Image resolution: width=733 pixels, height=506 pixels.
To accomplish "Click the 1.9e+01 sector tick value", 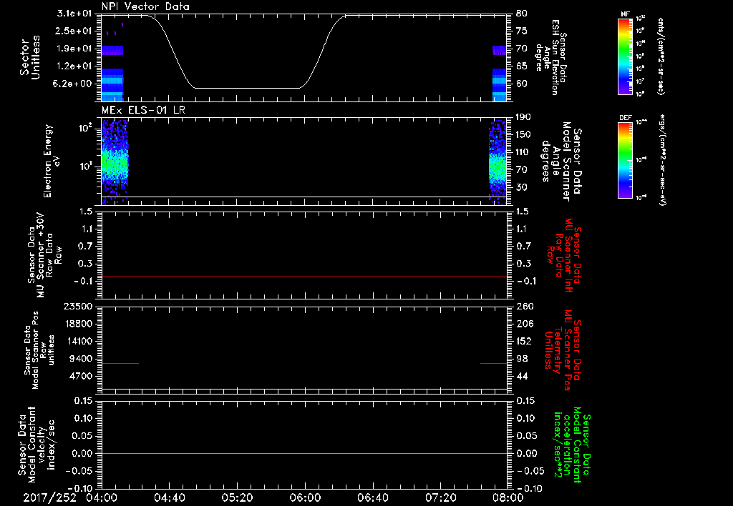I will pyautogui.click(x=74, y=49).
